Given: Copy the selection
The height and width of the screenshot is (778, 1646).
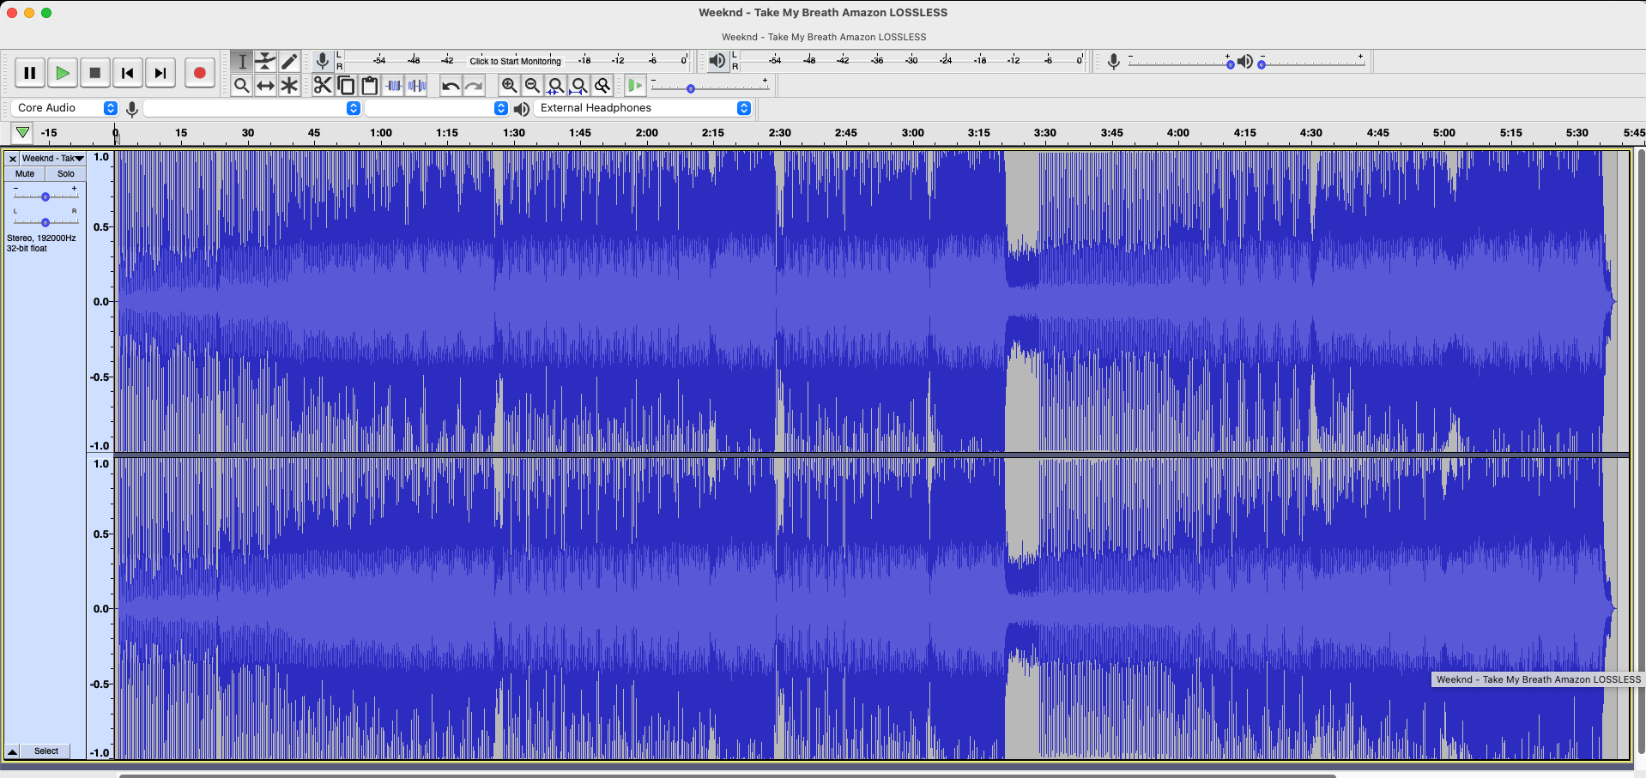Looking at the screenshot, I should [346, 85].
